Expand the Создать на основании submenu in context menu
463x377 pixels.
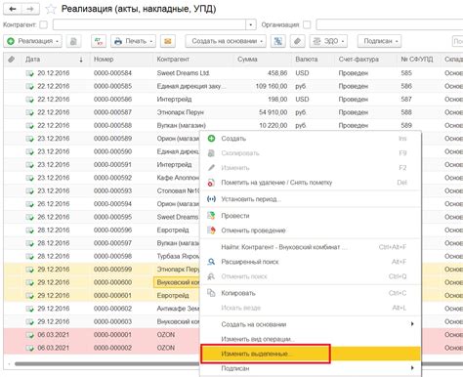412,324
